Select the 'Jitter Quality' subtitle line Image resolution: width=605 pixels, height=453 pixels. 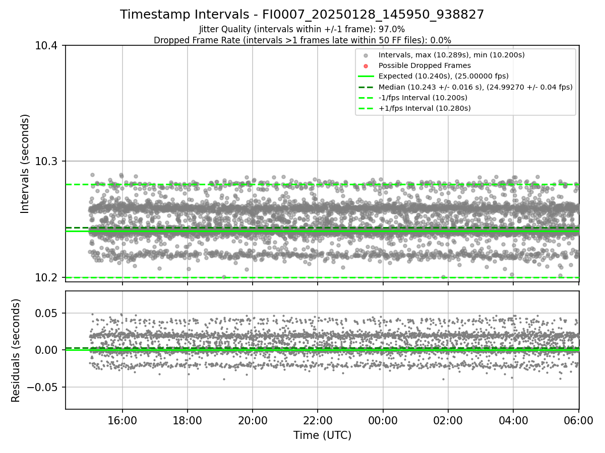(x=302, y=29)
